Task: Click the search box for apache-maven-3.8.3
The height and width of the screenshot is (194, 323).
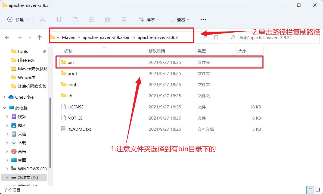Action: point(272,37)
